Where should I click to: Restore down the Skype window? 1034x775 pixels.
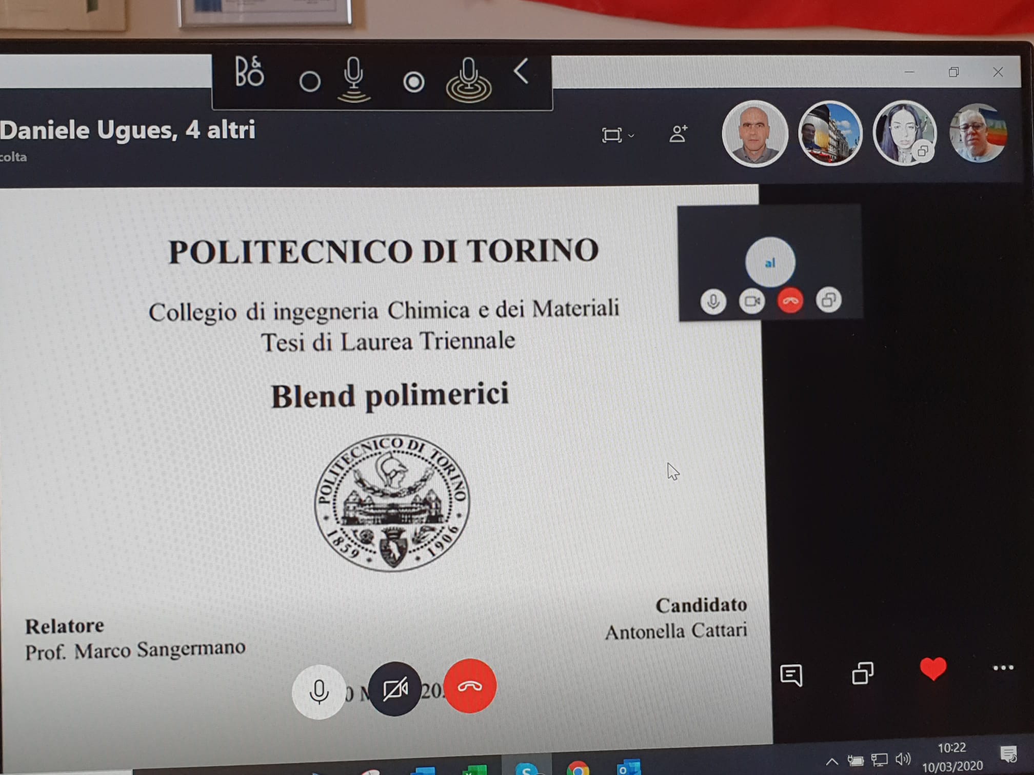pos(953,72)
